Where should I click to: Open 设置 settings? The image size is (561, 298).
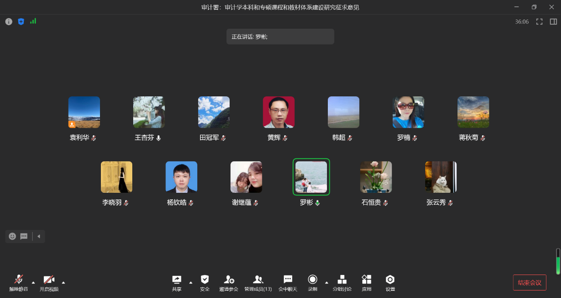pyautogui.click(x=390, y=282)
